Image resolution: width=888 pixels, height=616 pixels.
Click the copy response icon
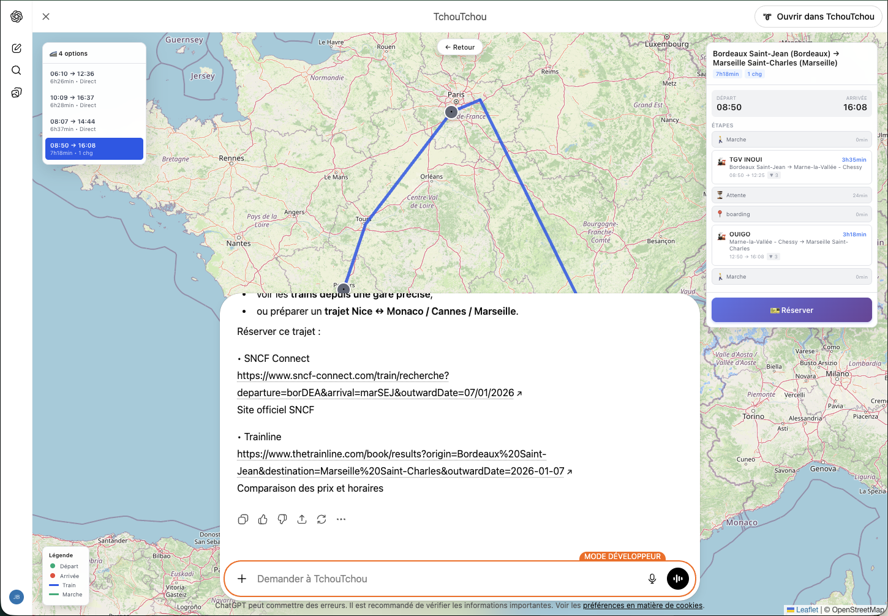(243, 519)
